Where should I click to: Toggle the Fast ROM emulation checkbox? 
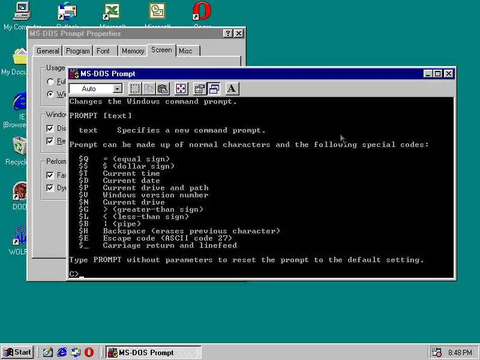click(x=50, y=175)
